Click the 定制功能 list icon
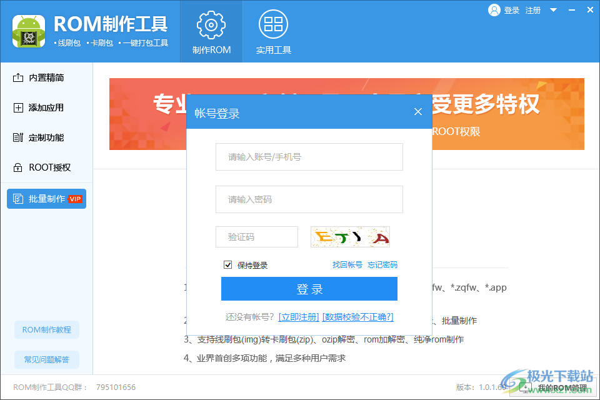Viewport: 600px width, 400px height. pyautogui.click(x=18, y=137)
